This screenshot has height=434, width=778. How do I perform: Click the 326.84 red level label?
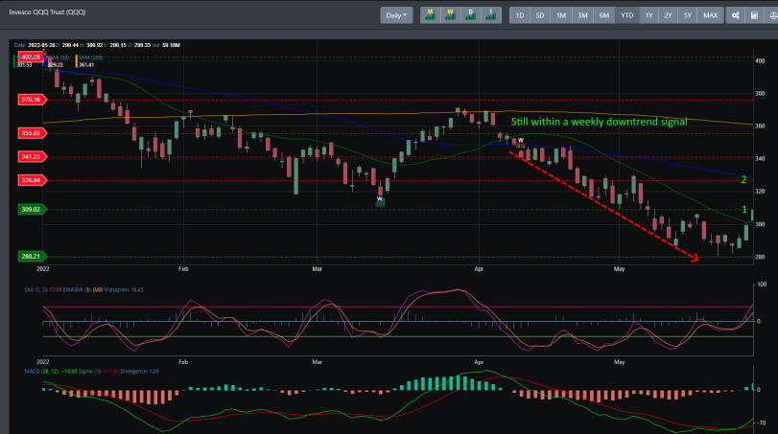tap(31, 180)
